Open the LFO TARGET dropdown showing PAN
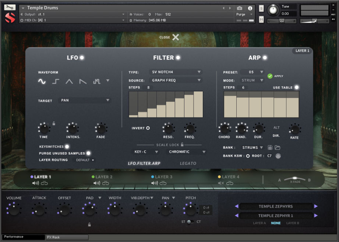 click(84, 100)
